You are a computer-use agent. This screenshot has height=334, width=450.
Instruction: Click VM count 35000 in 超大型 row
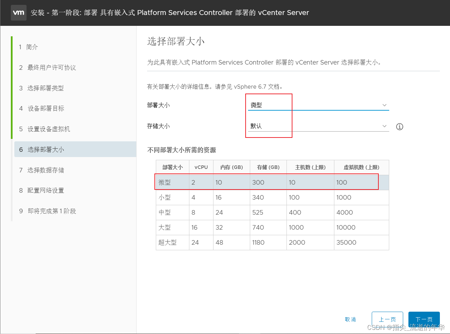pos(346,242)
